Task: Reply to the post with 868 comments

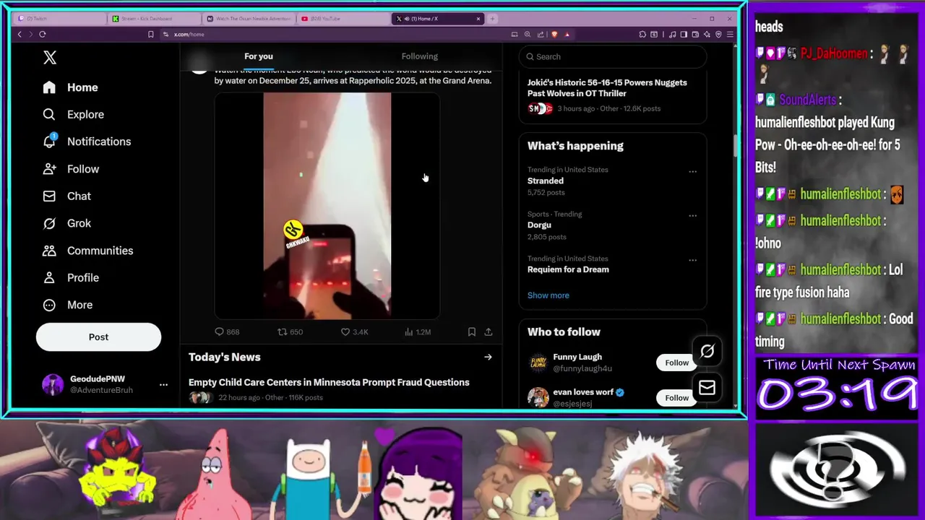Action: point(227,332)
